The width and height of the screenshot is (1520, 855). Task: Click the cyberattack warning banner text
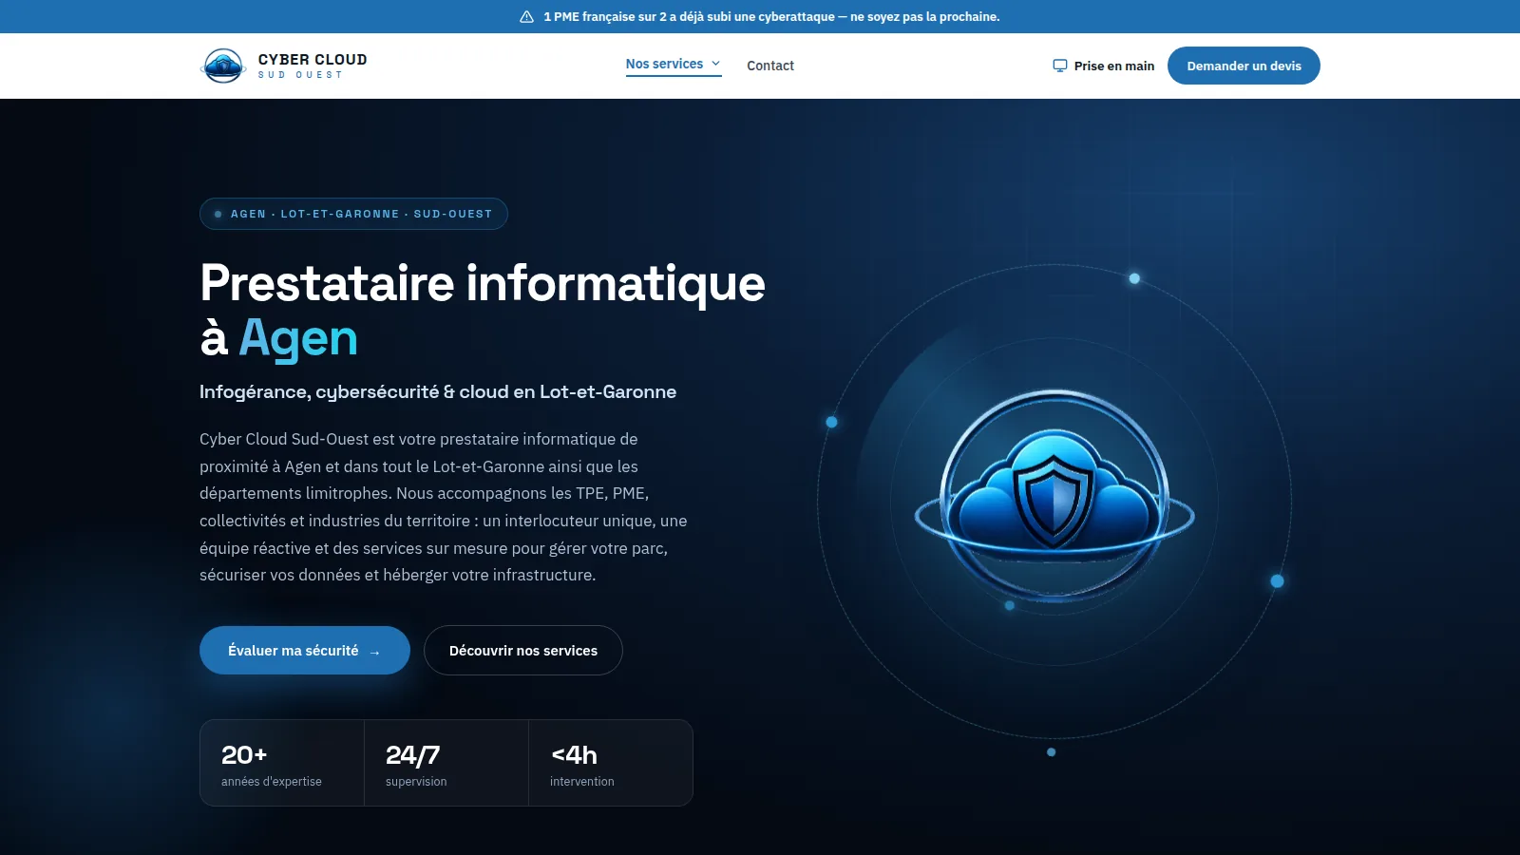tap(771, 17)
